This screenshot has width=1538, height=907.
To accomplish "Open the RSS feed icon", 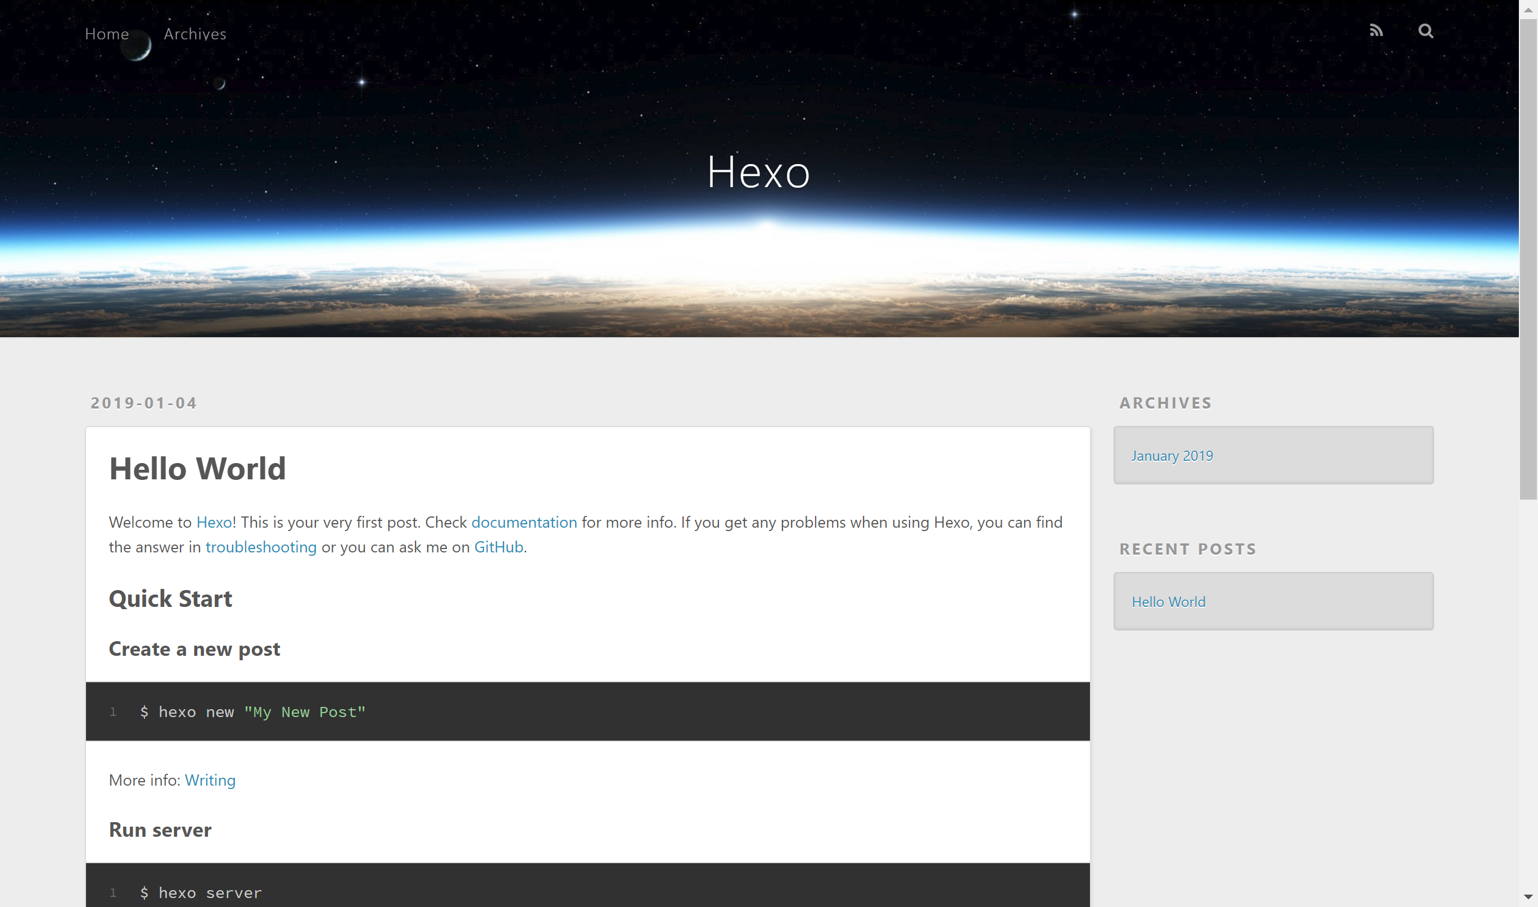I will [x=1376, y=30].
